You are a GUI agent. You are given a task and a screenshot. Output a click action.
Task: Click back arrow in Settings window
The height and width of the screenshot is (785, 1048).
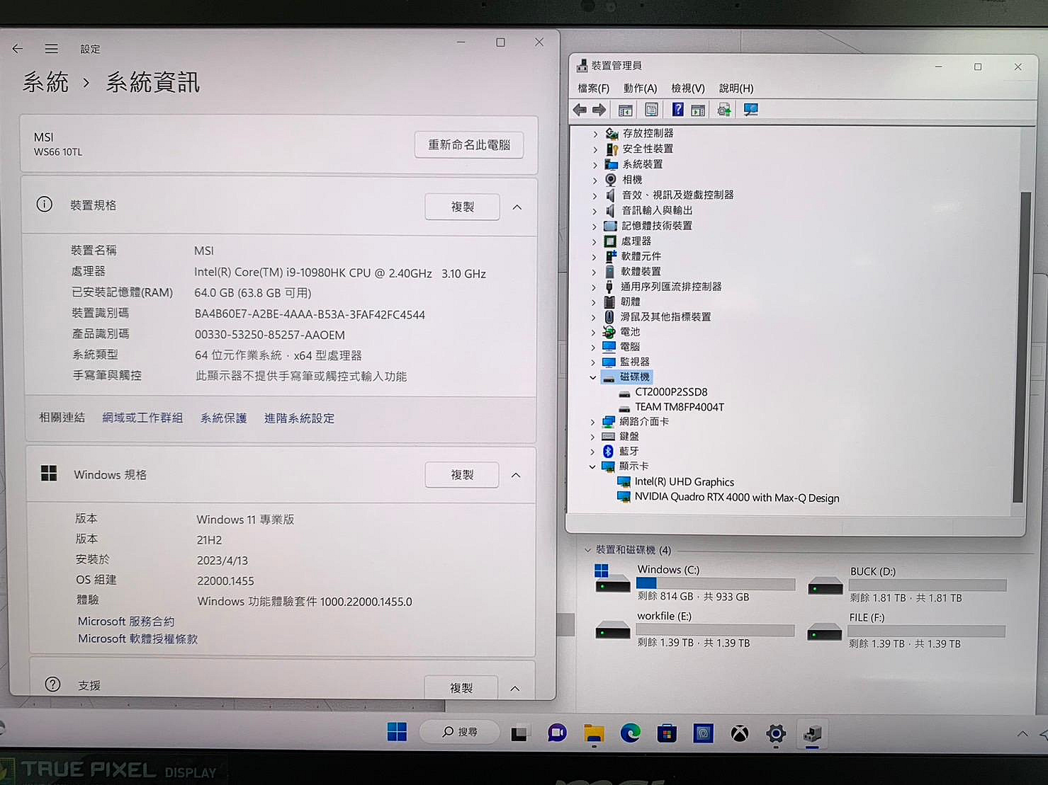pos(18,48)
